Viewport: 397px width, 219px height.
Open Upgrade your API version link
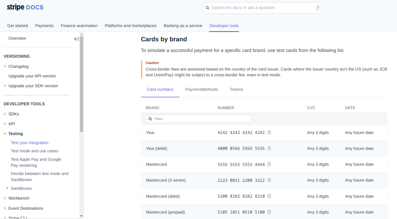point(32,76)
